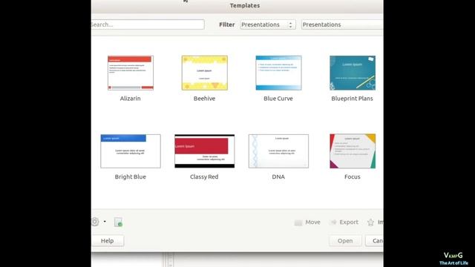
Task: Click the Open button
Action: click(345, 240)
